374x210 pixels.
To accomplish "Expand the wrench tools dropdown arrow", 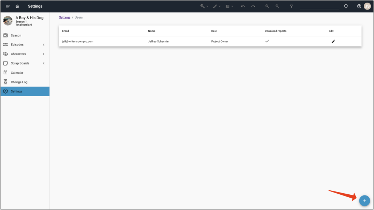I will (207, 7).
